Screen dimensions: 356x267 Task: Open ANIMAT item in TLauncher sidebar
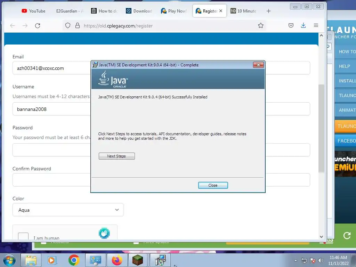click(x=346, y=110)
